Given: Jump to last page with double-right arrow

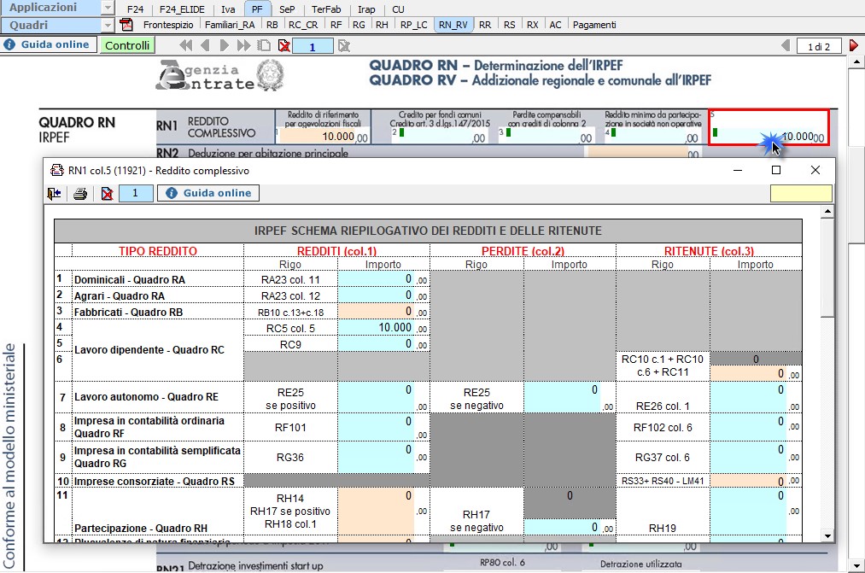Looking at the screenshot, I should click(x=243, y=46).
